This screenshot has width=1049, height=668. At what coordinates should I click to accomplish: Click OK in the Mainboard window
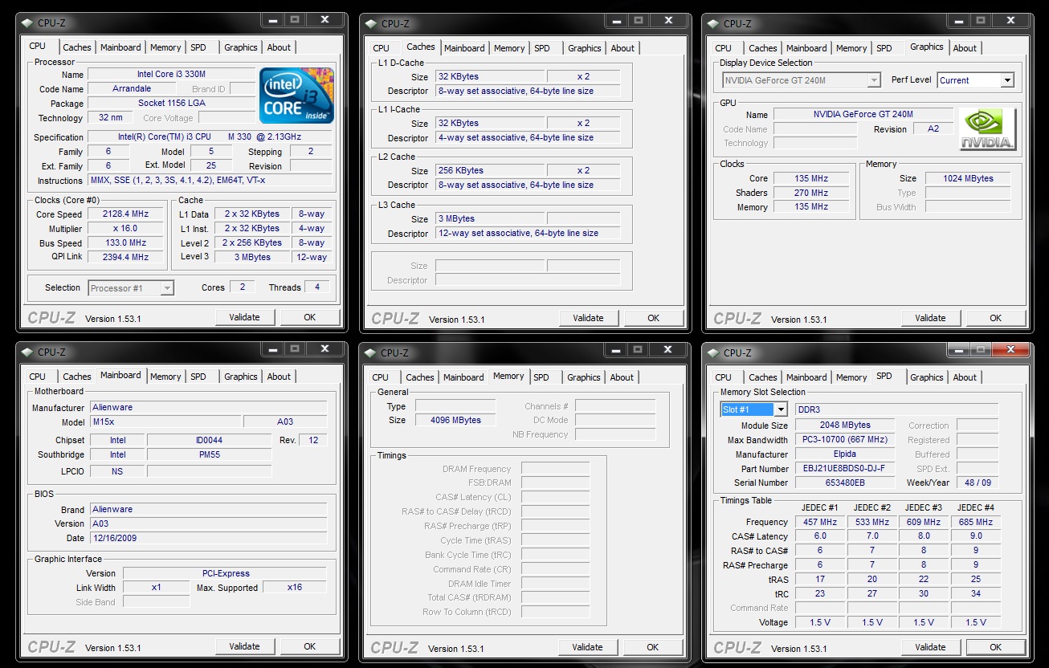[310, 646]
